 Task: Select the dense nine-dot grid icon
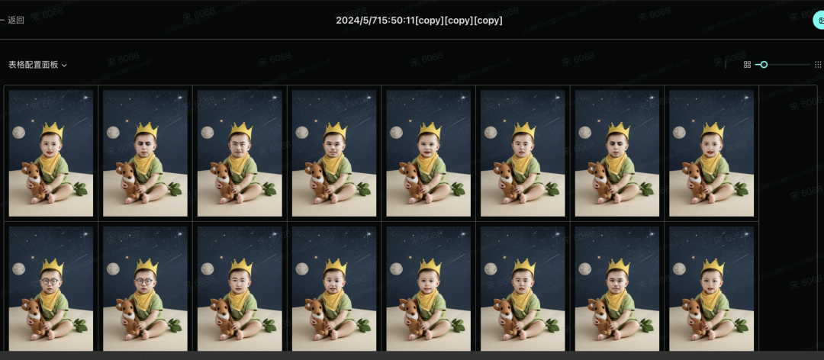(818, 65)
